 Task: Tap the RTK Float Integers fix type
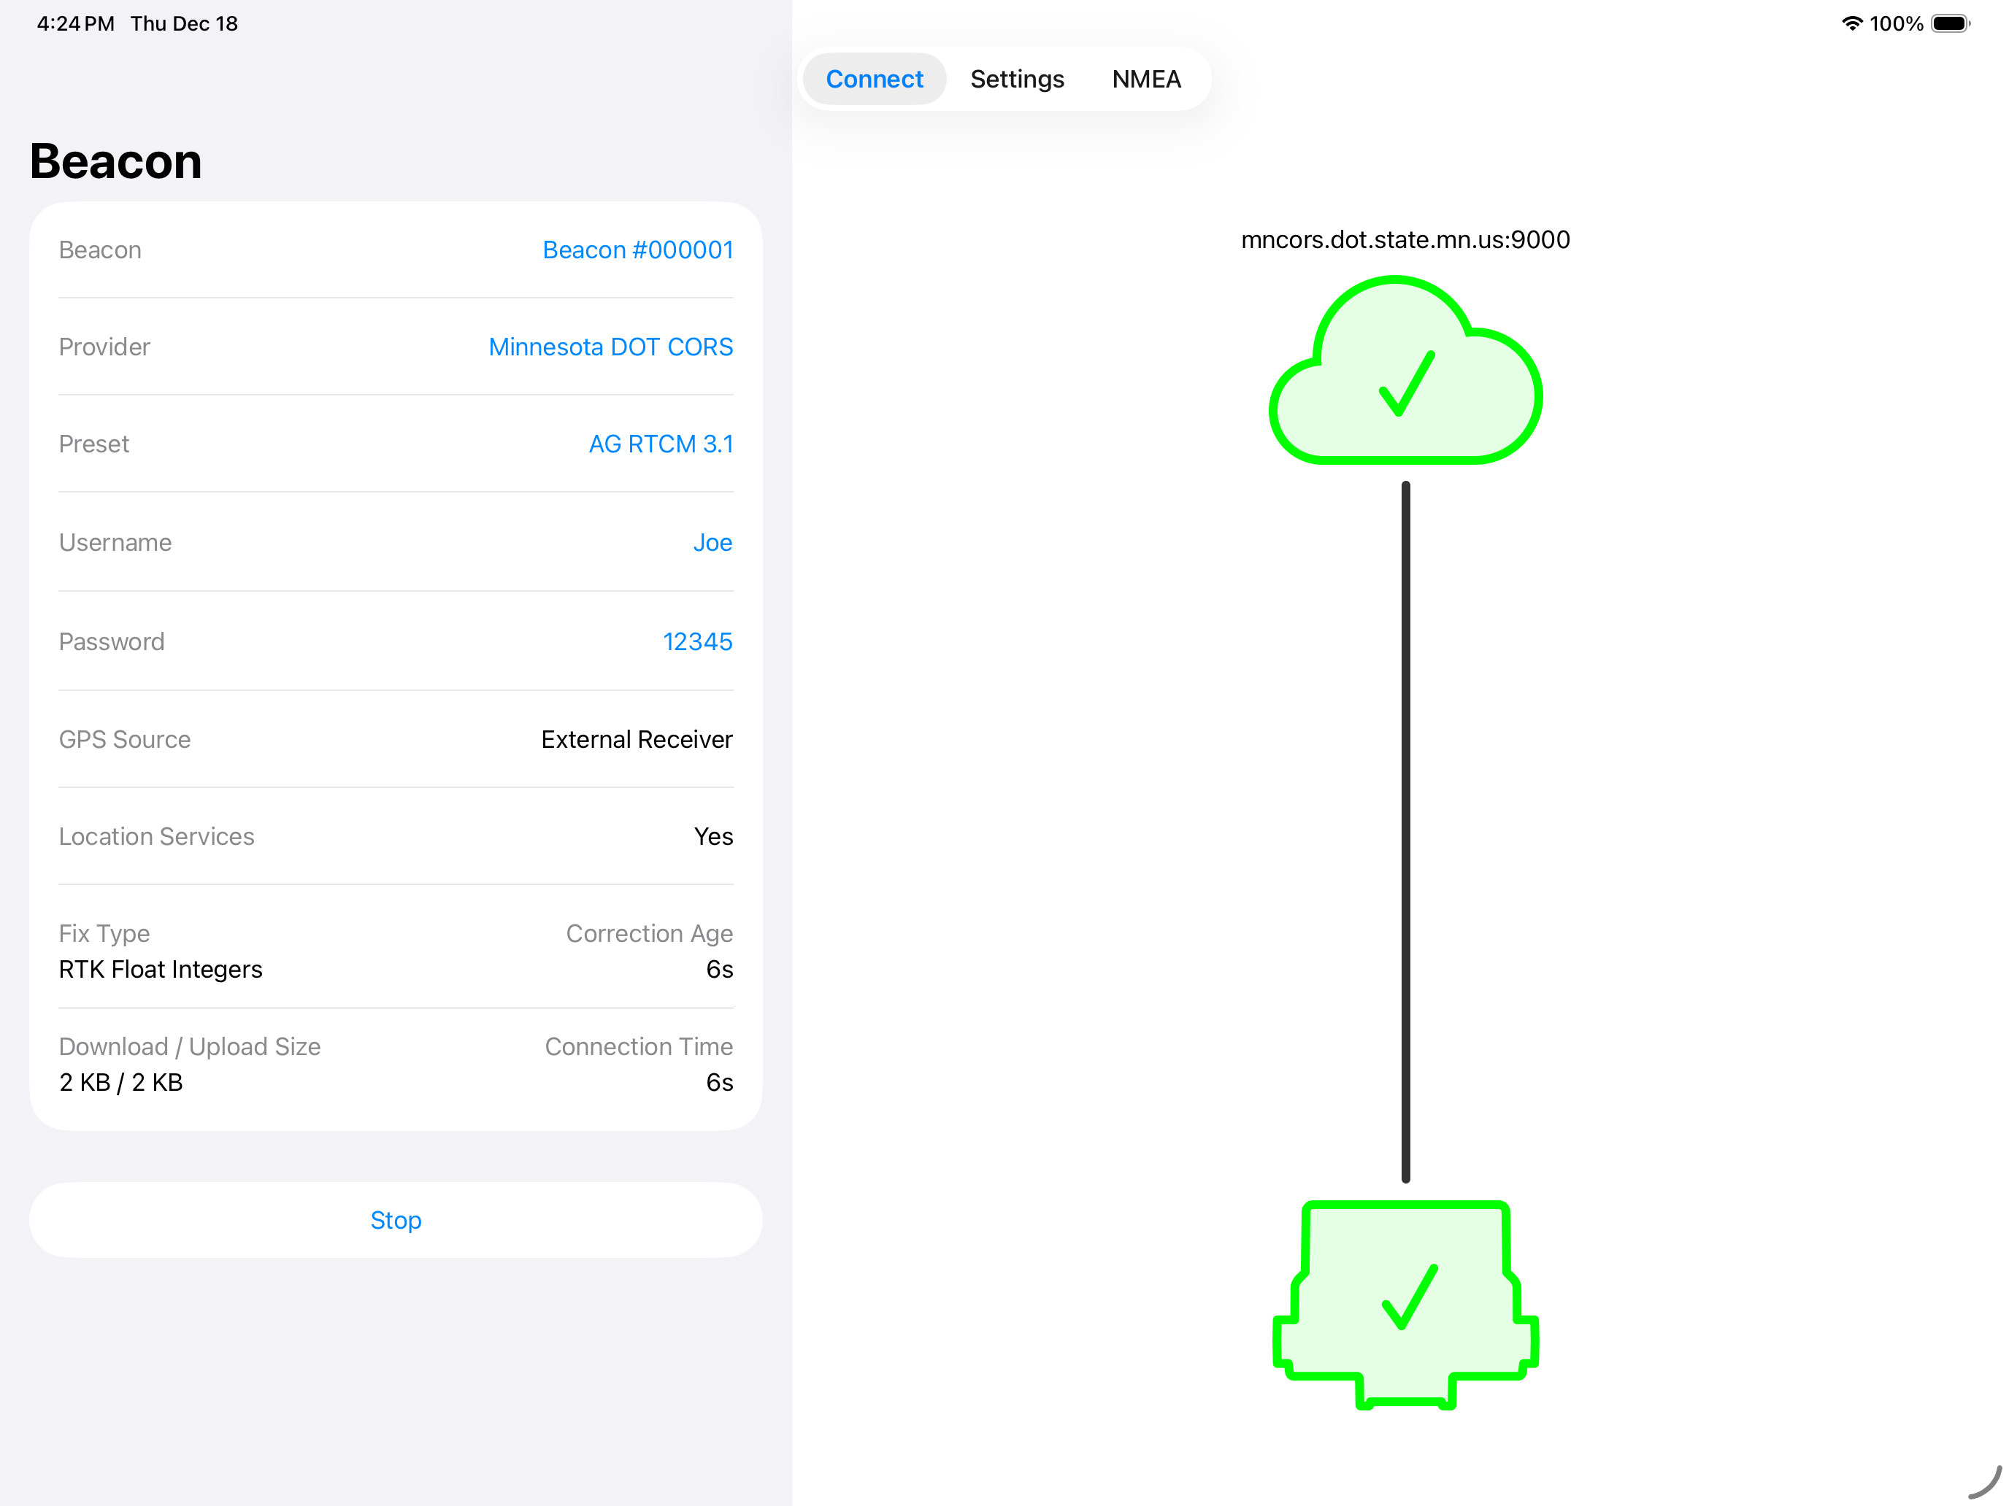point(161,970)
